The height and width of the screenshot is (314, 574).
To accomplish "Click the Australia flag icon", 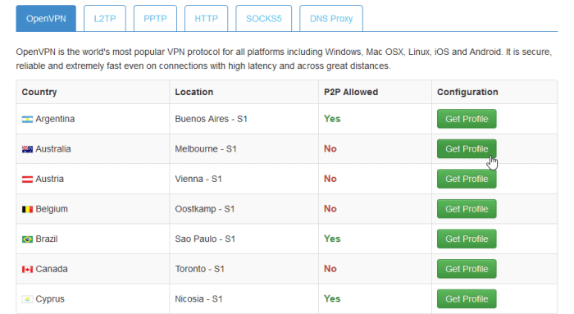I will 27,149.
